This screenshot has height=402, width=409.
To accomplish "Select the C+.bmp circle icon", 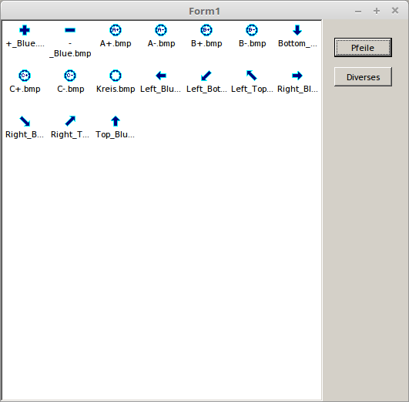I will (25, 76).
